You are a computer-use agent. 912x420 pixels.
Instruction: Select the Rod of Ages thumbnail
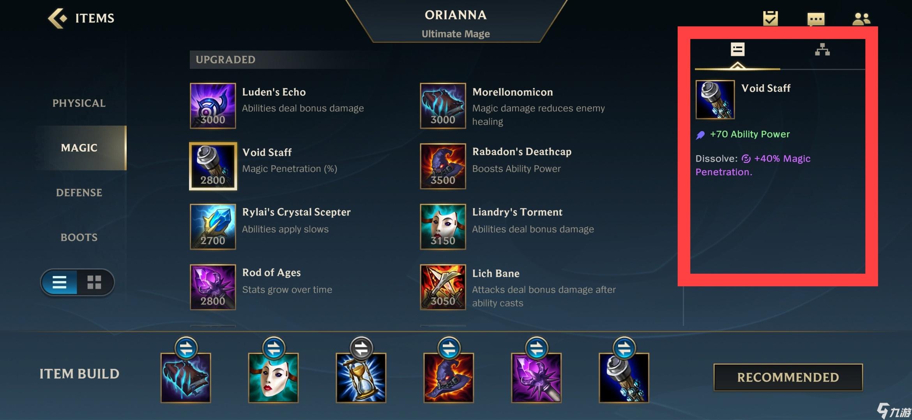(x=213, y=287)
